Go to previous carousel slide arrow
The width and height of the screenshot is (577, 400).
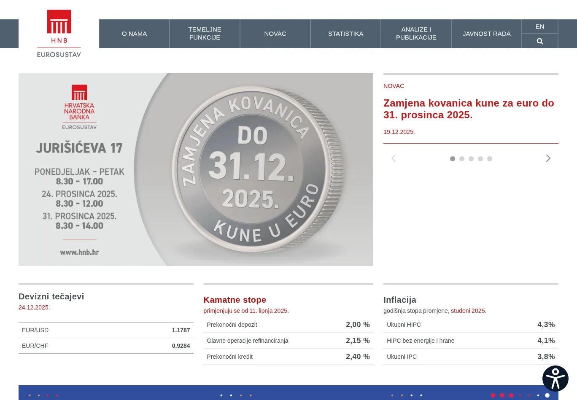point(394,158)
